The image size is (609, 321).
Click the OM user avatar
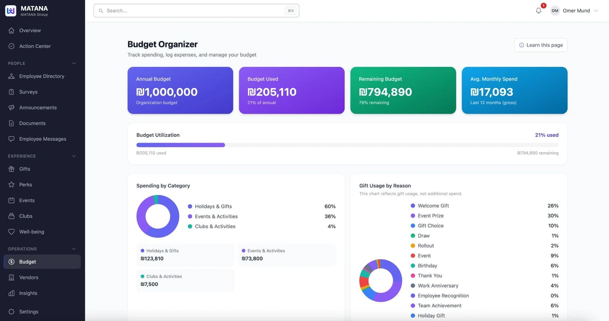click(555, 11)
